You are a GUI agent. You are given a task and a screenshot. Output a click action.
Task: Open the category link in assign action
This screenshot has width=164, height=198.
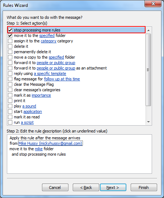49,41
